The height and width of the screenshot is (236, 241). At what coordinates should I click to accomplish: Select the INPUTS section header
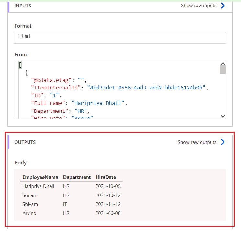click(x=23, y=6)
